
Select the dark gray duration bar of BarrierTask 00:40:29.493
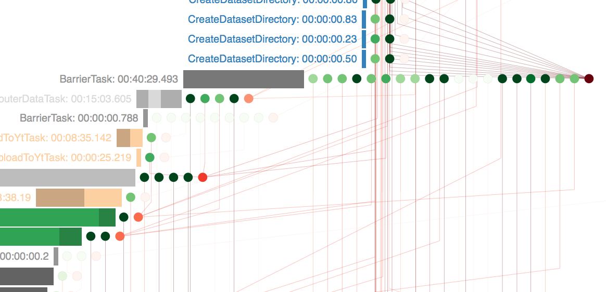244,79
